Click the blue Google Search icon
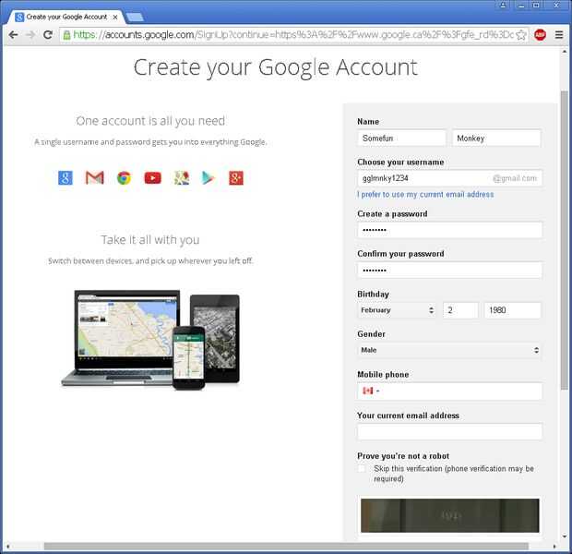Image resolution: width=572 pixels, height=554 pixels. 66,178
